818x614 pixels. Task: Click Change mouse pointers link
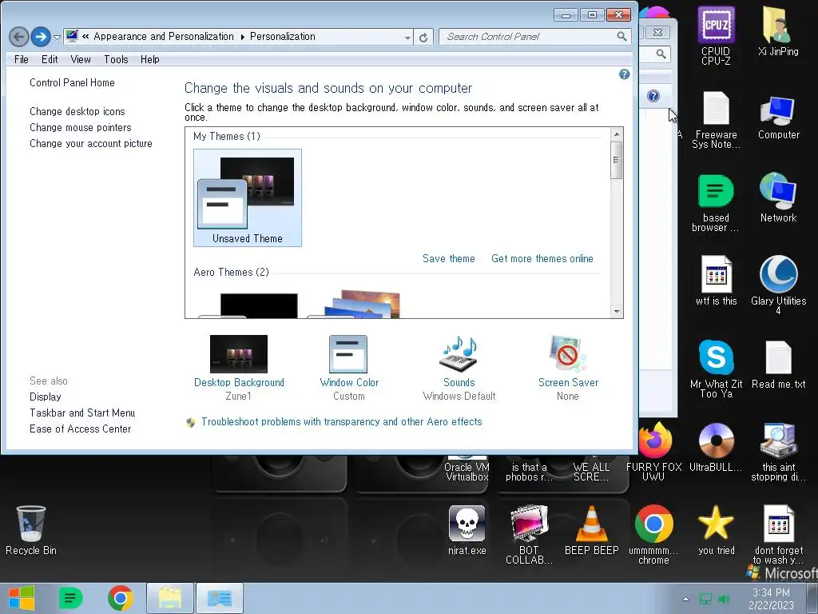pyautogui.click(x=81, y=127)
